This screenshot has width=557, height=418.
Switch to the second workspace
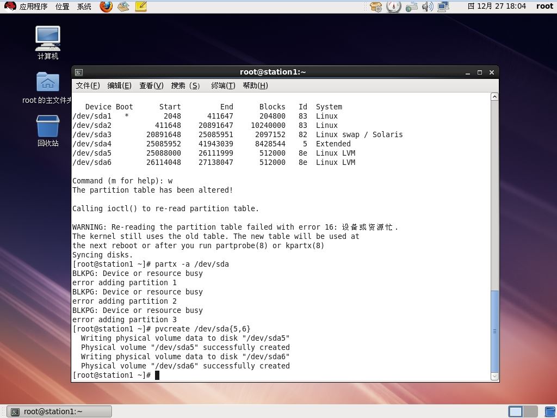click(x=530, y=411)
